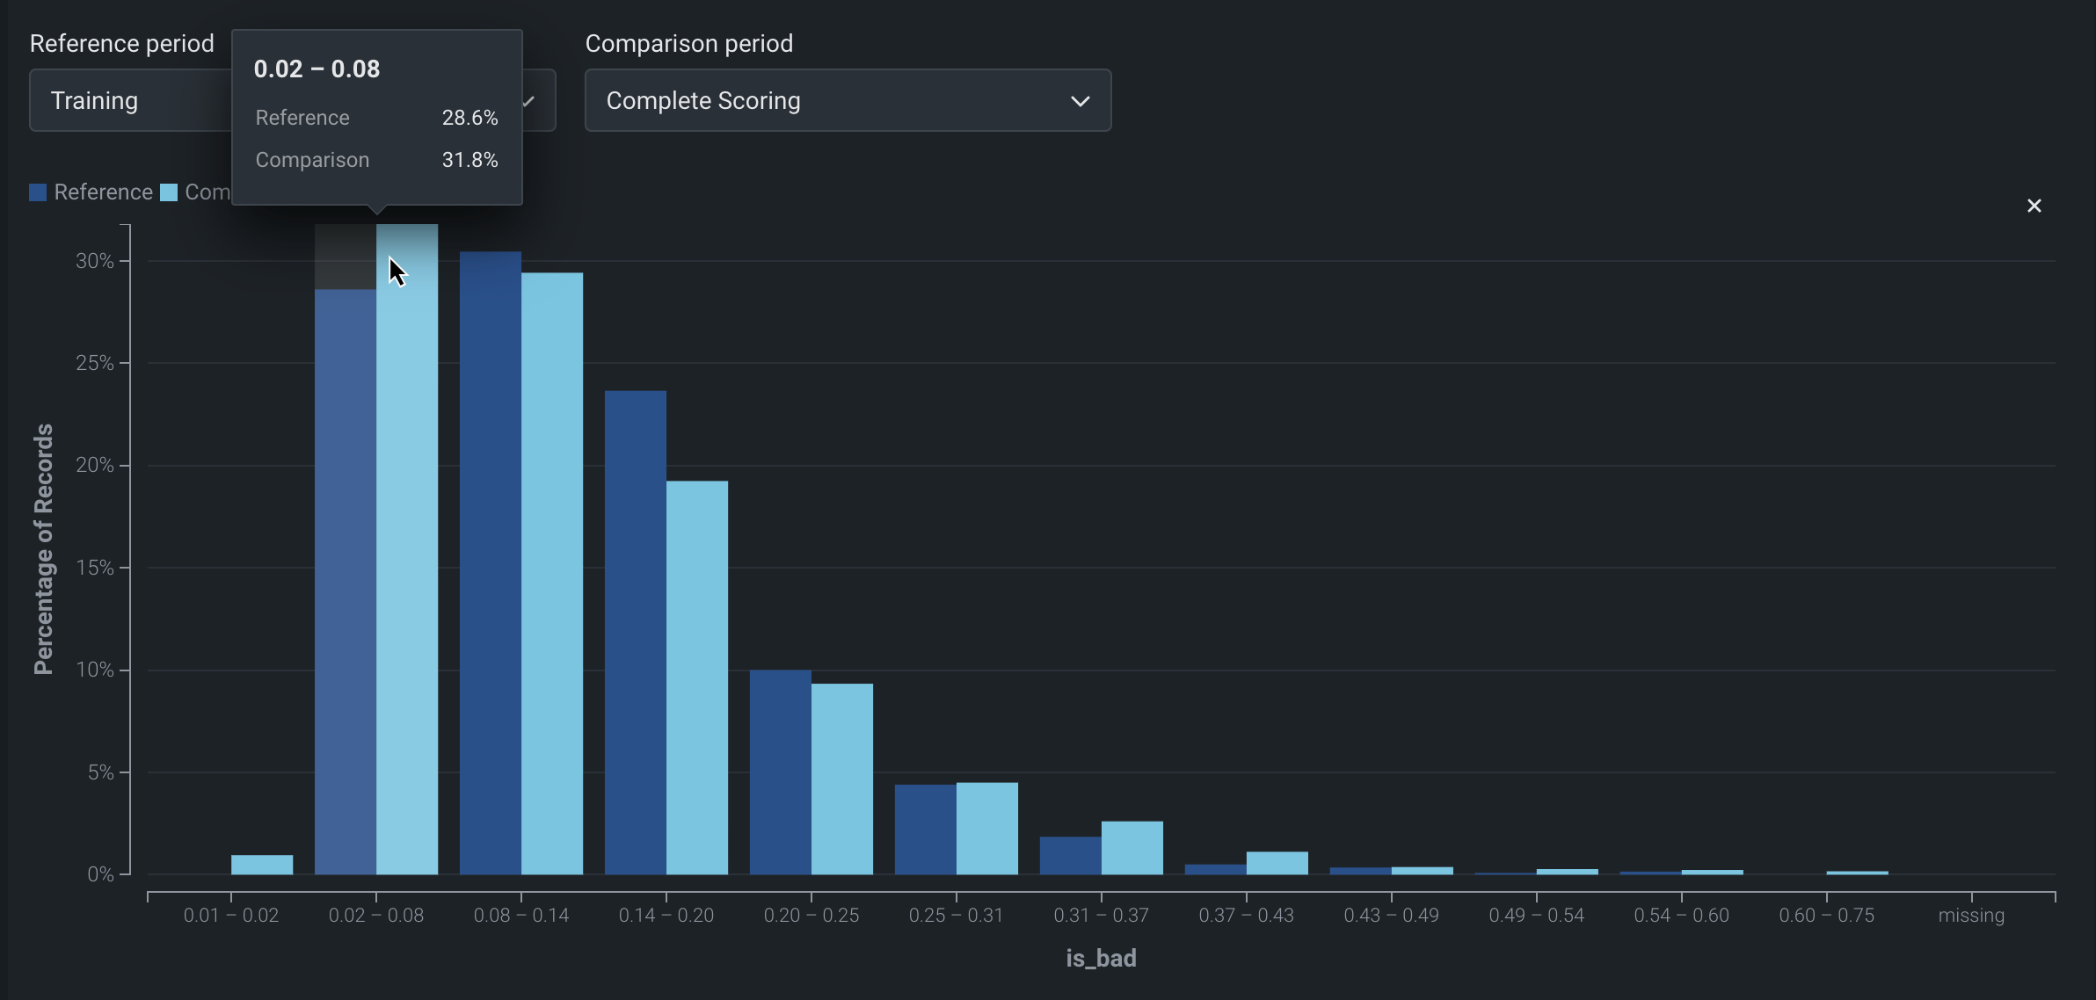Screen dimensions: 2096x1000
Task: Select the 0.14 – 0.20 dark blue bar
Action: coord(635,633)
